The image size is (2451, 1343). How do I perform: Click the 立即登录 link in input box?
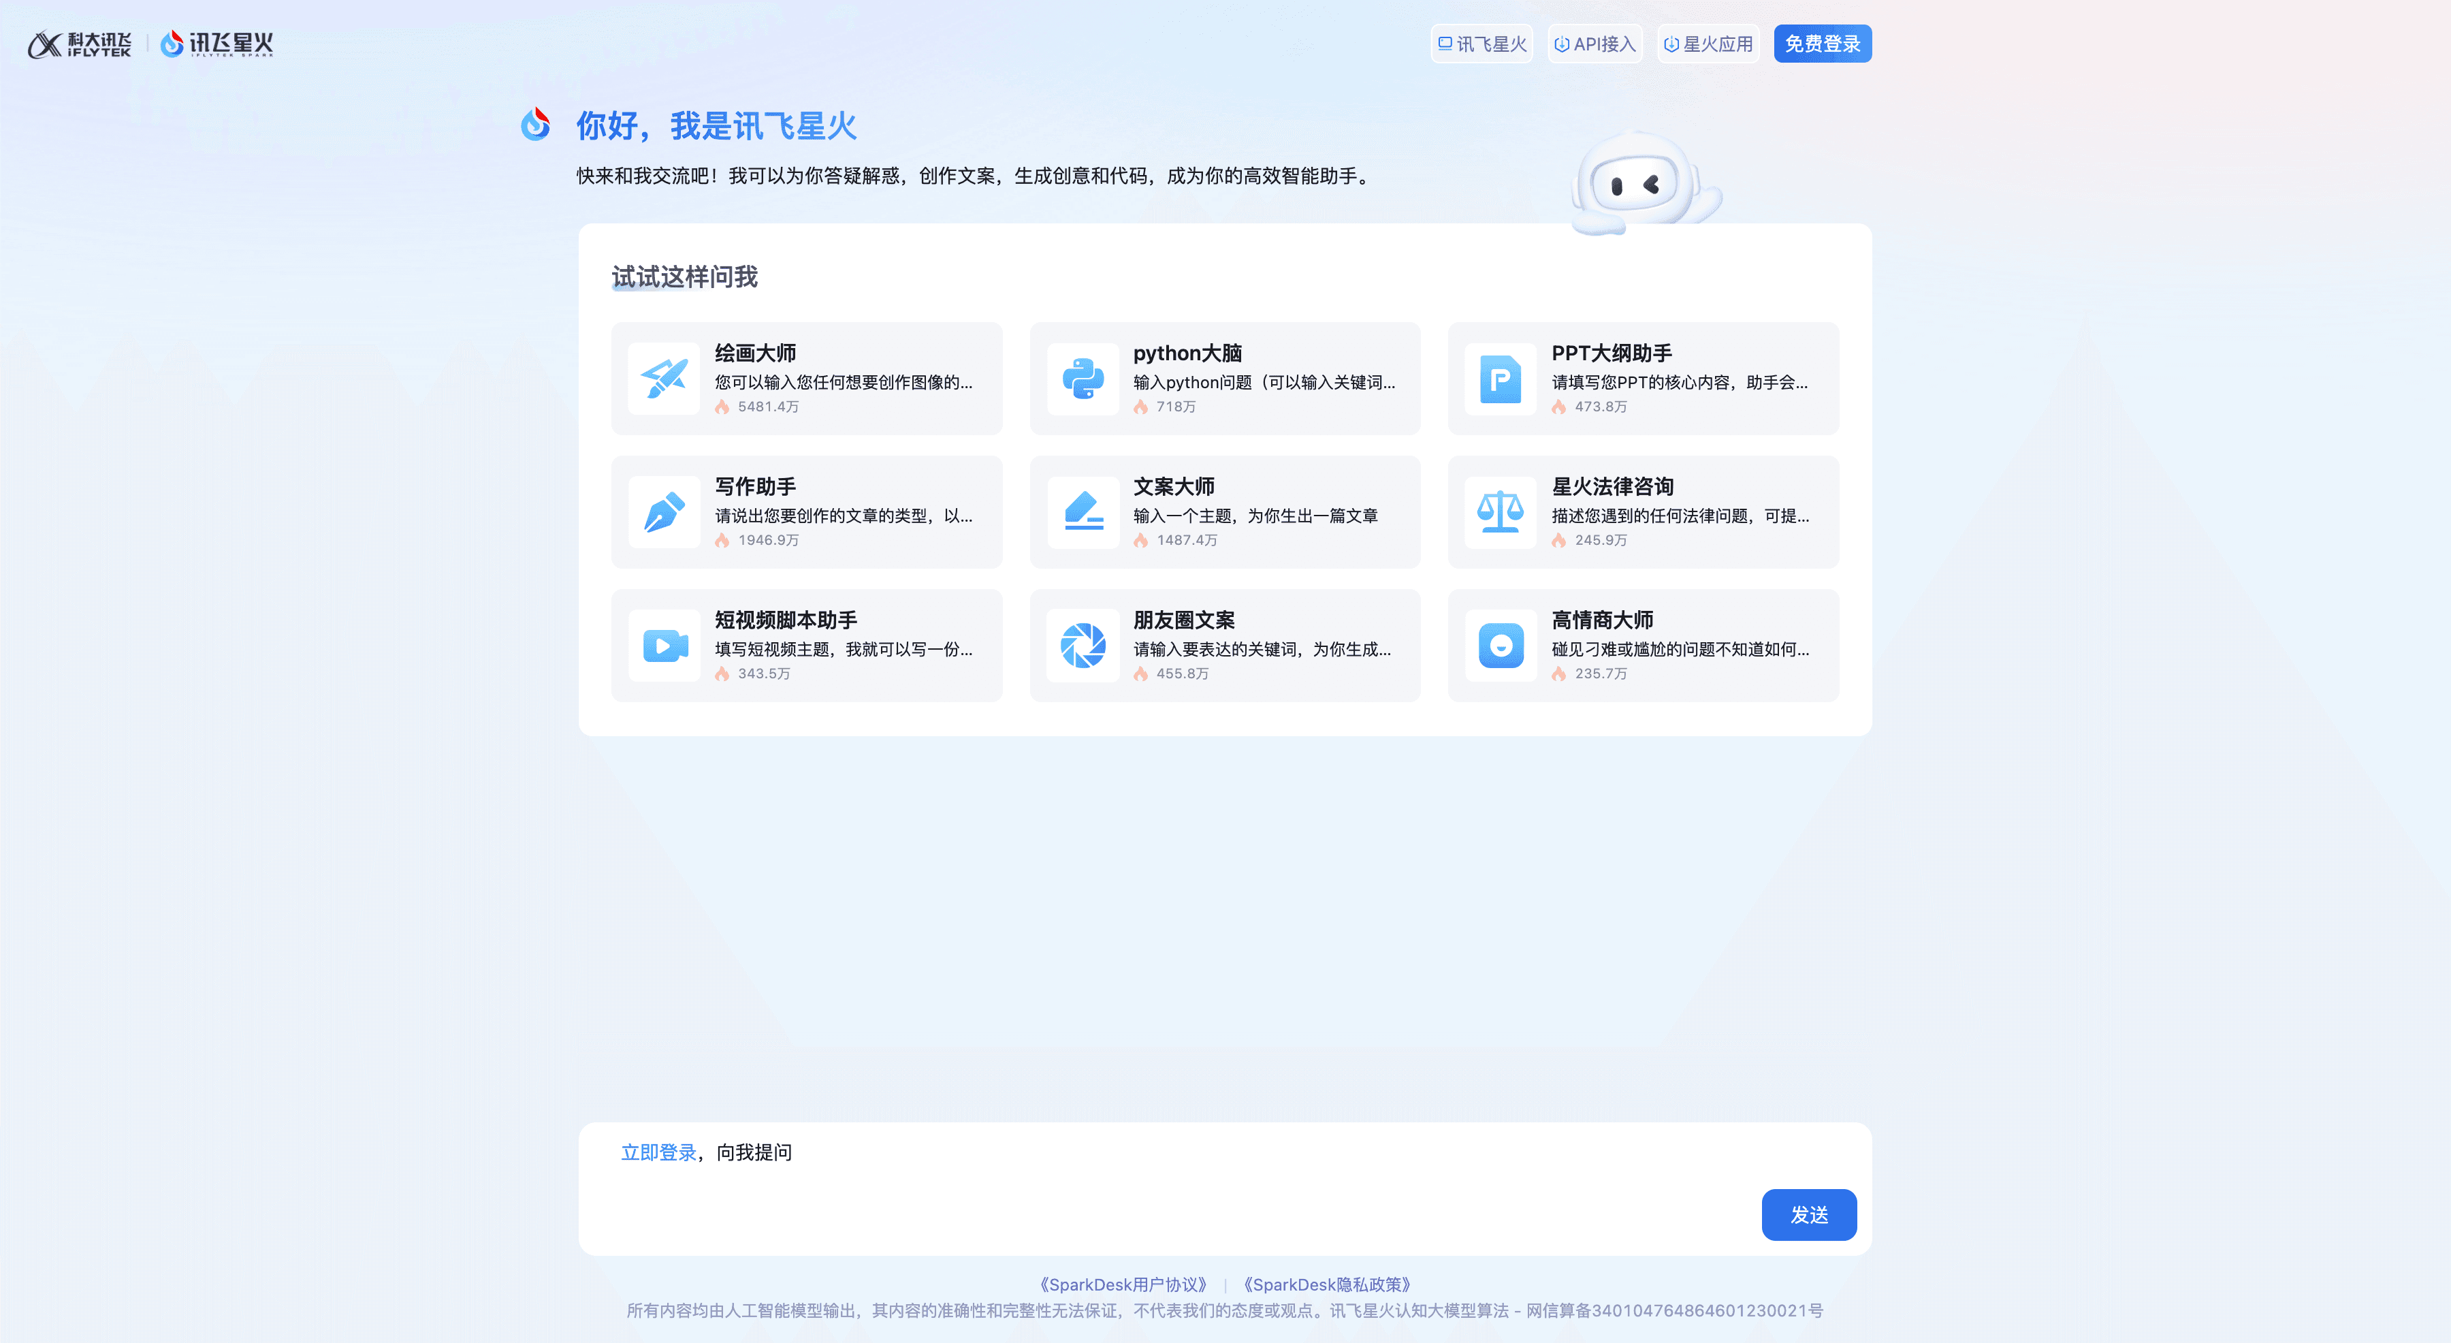(658, 1152)
